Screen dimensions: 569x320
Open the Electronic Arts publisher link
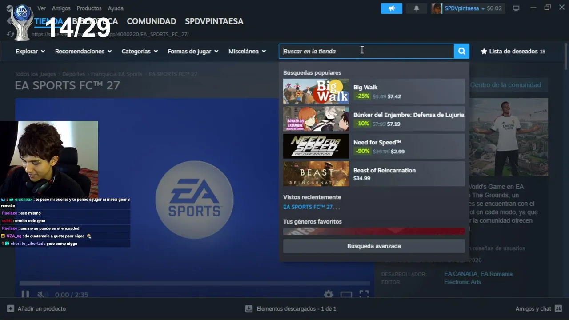tap(462, 282)
